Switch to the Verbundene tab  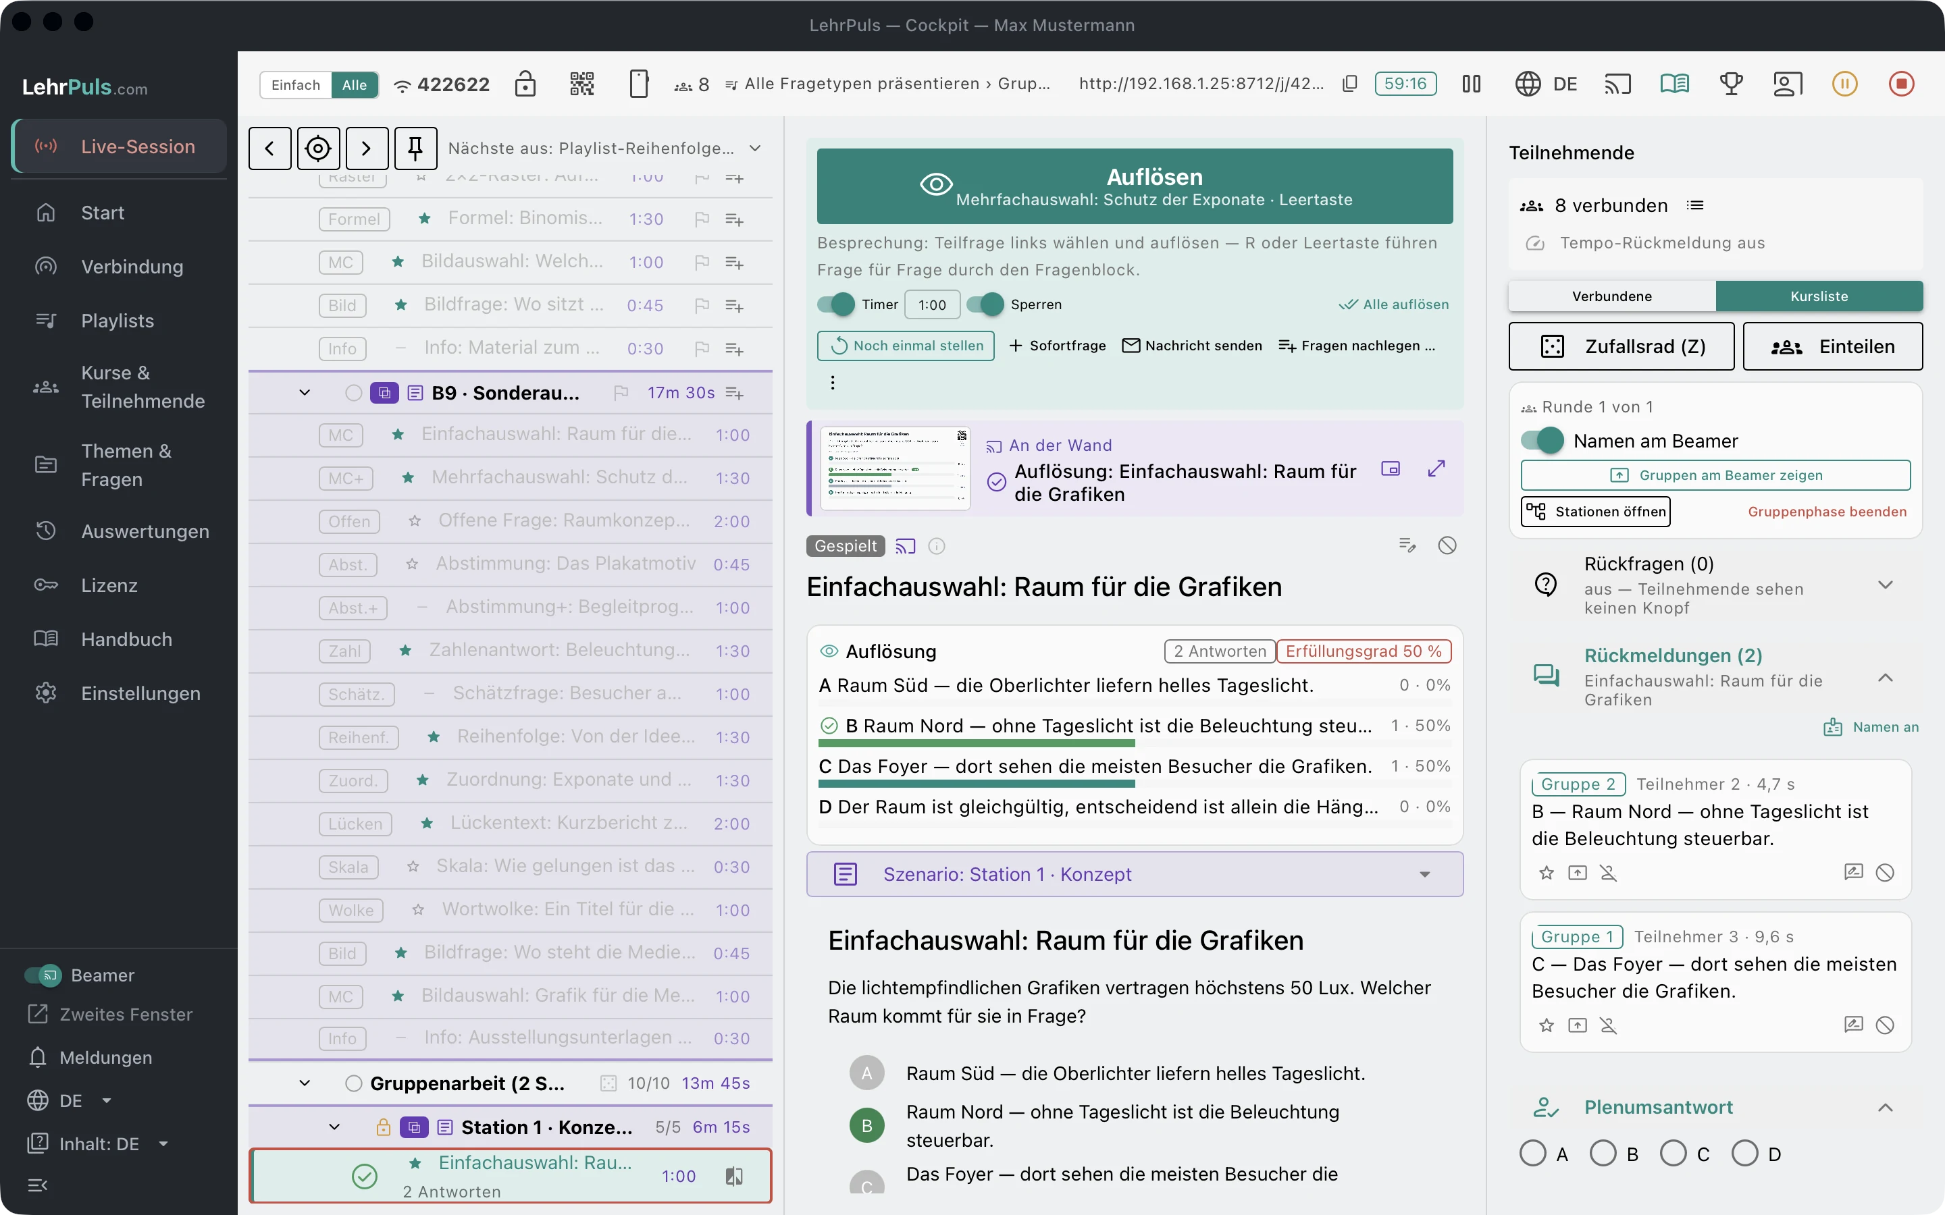click(1611, 296)
